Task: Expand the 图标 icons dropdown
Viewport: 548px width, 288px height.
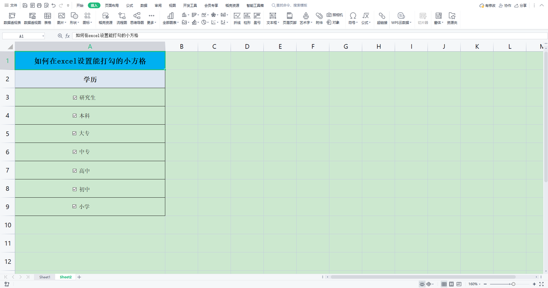Action: [87, 18]
